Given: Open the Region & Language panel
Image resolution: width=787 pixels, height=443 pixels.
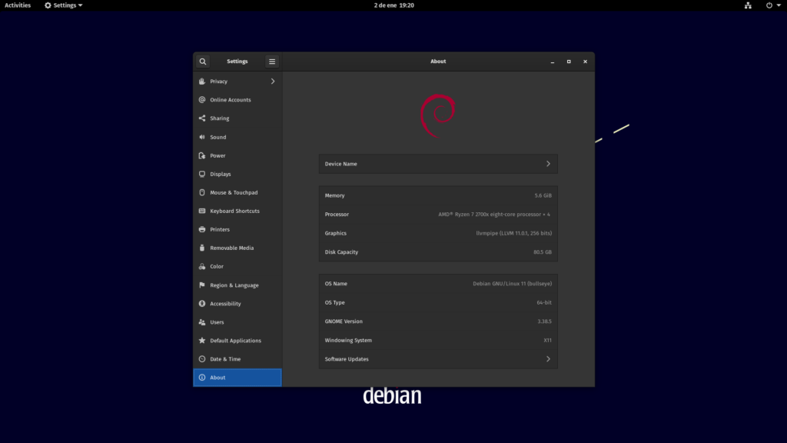Looking at the screenshot, I should pyautogui.click(x=237, y=285).
